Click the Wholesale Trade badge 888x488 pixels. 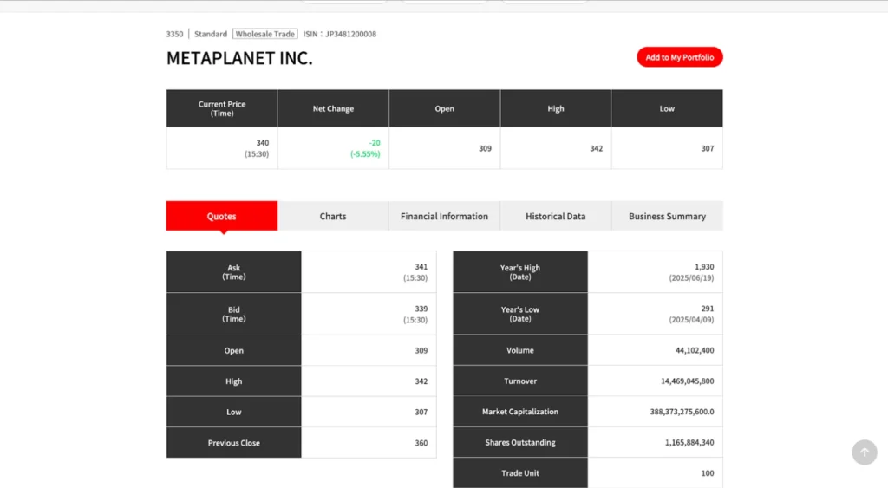(265, 34)
